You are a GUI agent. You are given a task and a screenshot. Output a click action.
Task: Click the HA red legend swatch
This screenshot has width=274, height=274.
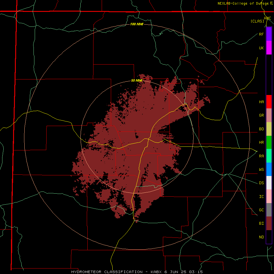[269, 102]
